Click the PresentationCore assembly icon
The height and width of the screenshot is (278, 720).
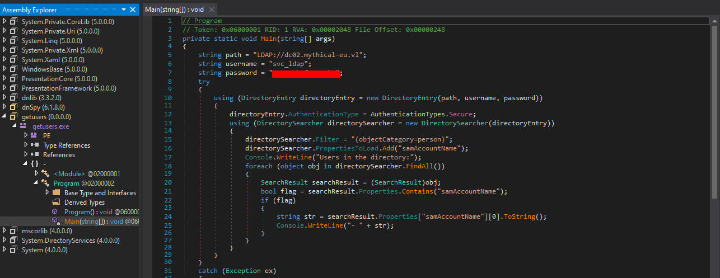(14, 78)
